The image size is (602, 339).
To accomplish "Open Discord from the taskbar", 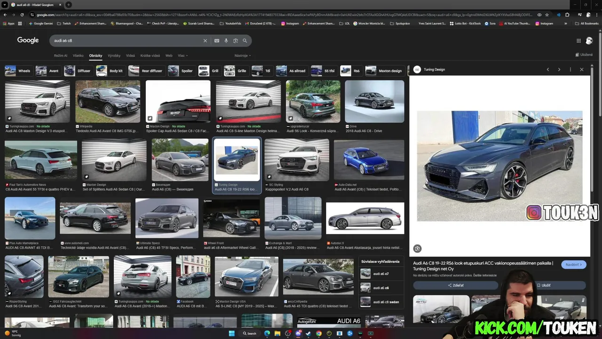I will point(298,333).
